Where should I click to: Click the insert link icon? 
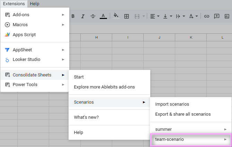tap(207, 16)
